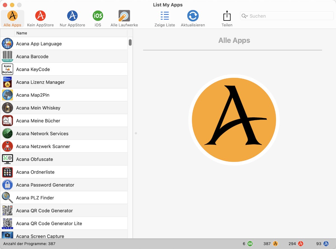Open the search magnifier dropdown
This screenshot has width=336, height=249.
pyautogui.click(x=245, y=16)
